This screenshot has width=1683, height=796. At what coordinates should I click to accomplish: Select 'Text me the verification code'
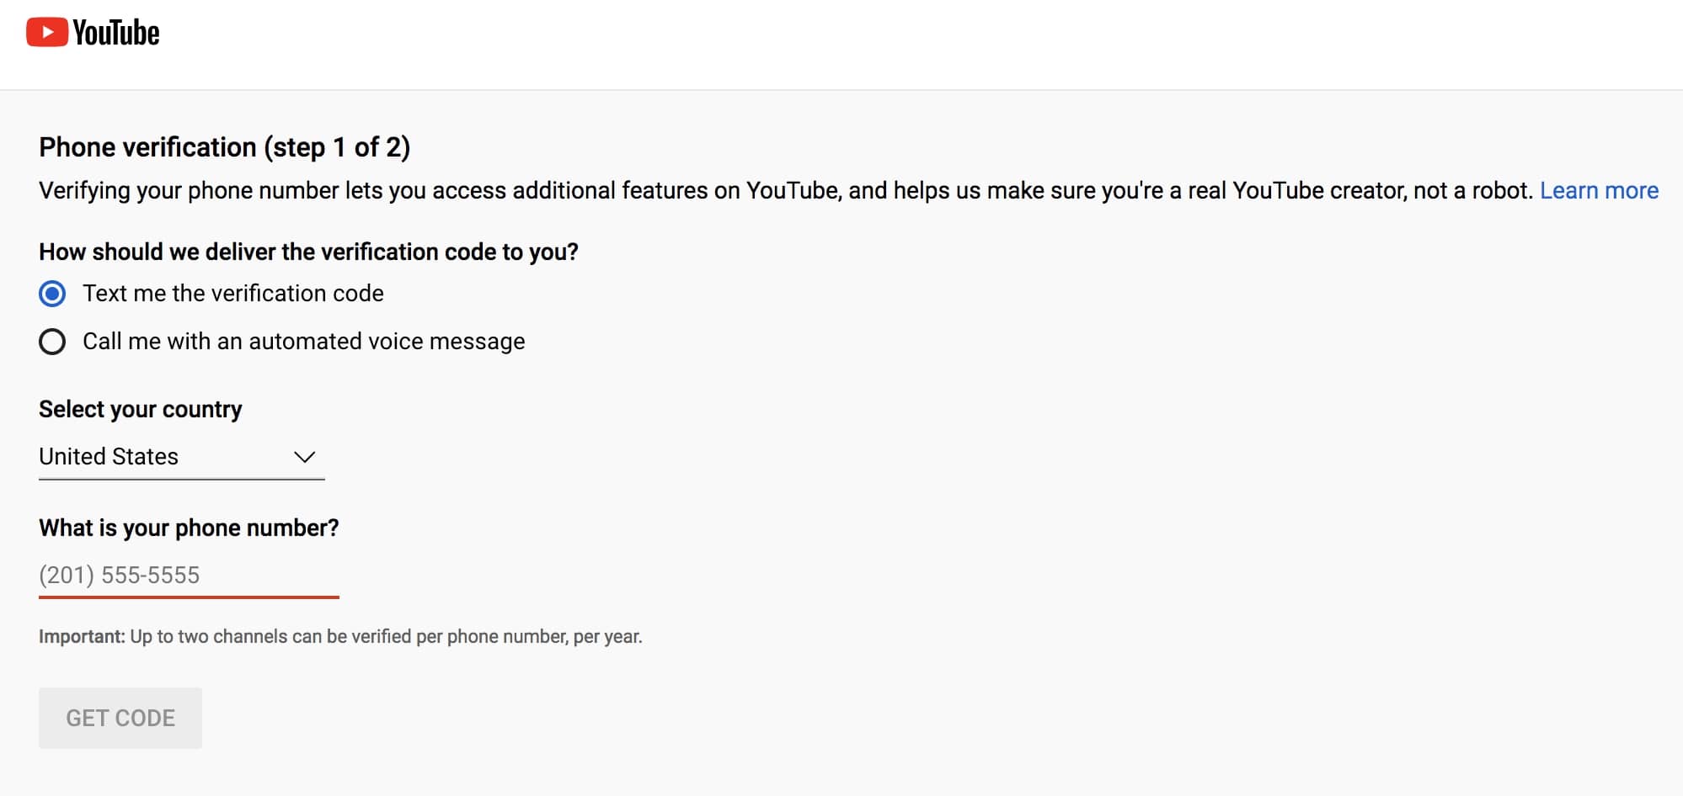click(232, 294)
